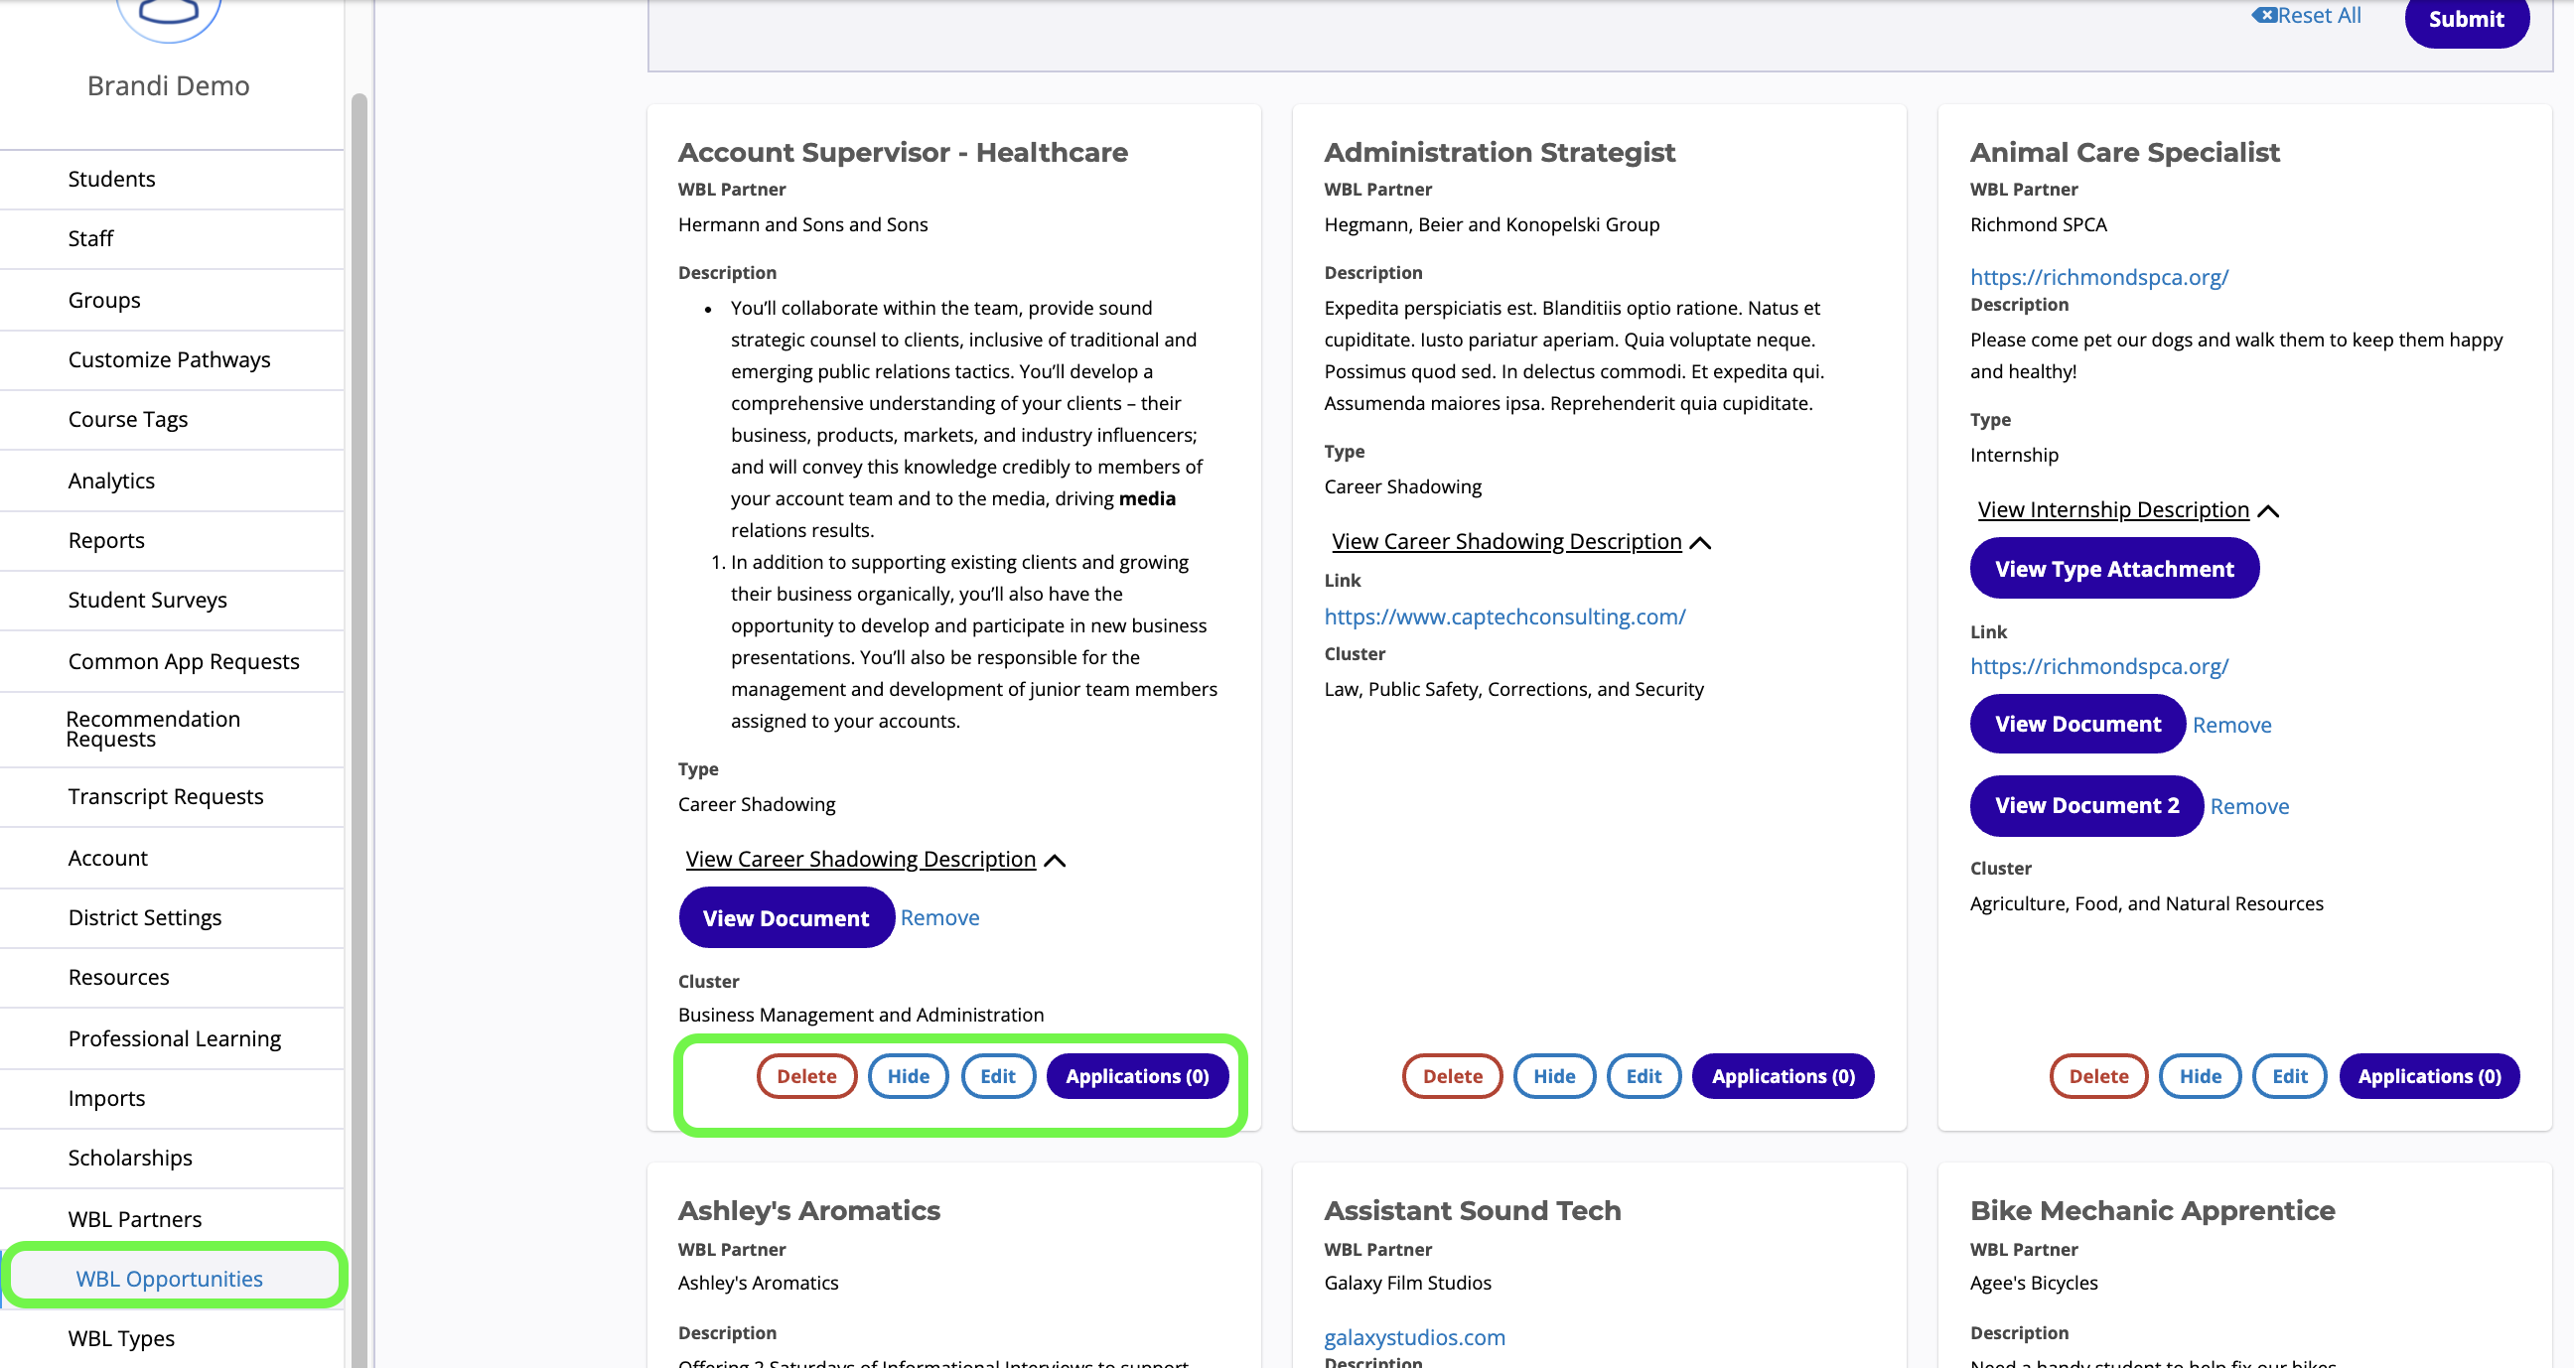Viewport: 2574px width, 1368px height.
Task: Open View Document 2 for Animal Care Specialist
Action: [2086, 805]
